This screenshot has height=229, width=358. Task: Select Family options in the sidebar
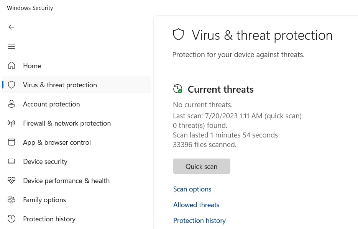[x=44, y=200]
